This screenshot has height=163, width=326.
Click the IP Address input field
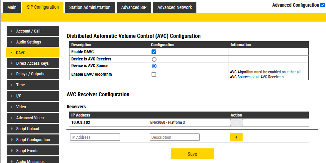coord(95,137)
